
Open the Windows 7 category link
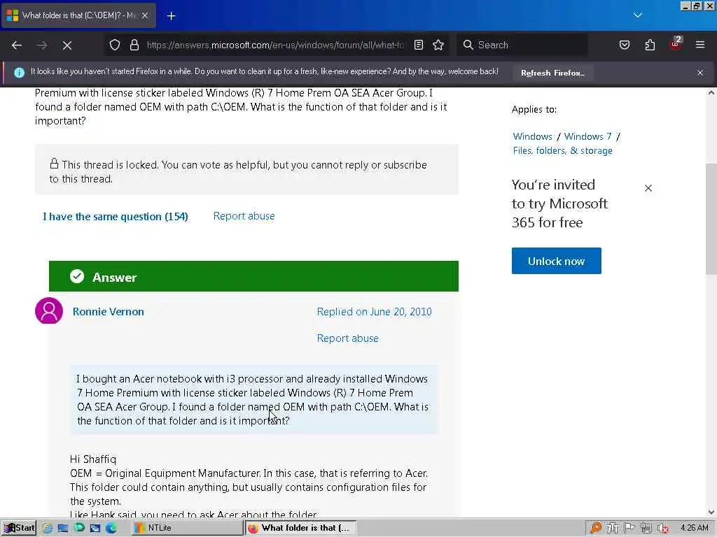pos(587,136)
